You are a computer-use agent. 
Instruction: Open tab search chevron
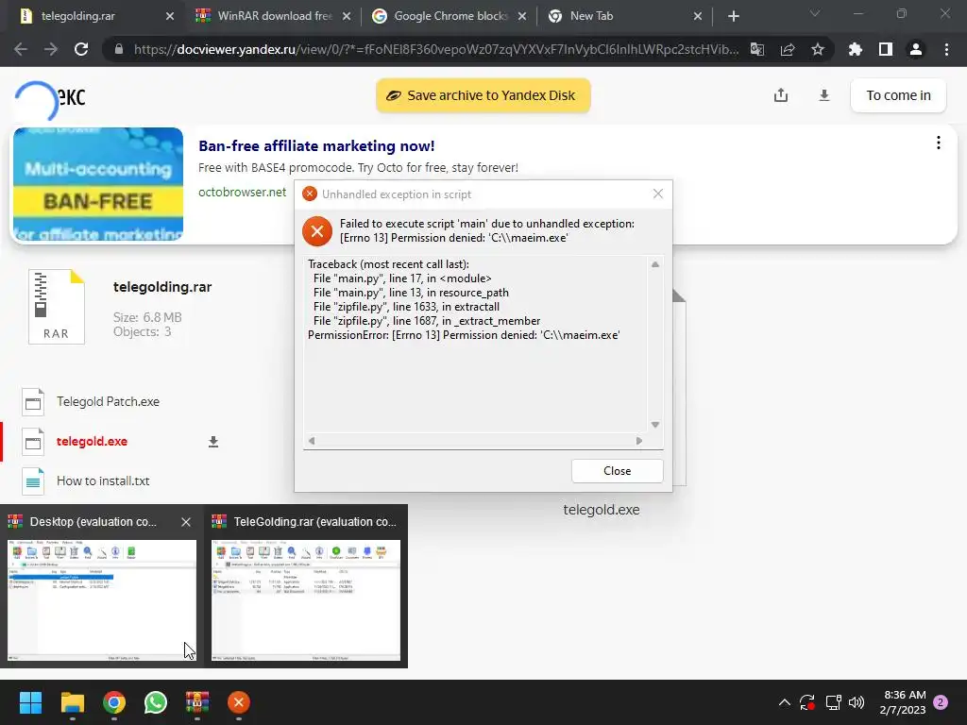click(x=815, y=13)
